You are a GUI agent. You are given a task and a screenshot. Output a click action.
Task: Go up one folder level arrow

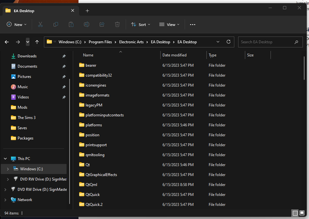(37, 42)
